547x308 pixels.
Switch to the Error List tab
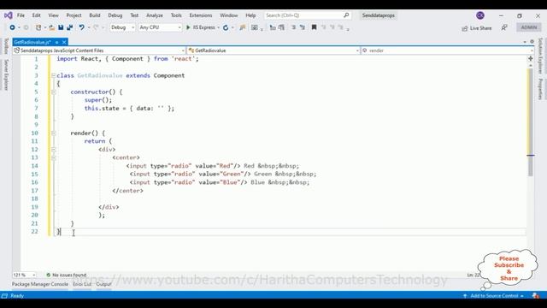pos(82,284)
